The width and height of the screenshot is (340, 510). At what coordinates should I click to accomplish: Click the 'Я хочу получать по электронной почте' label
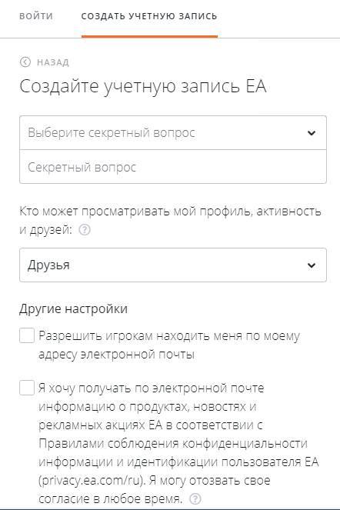[152, 388]
